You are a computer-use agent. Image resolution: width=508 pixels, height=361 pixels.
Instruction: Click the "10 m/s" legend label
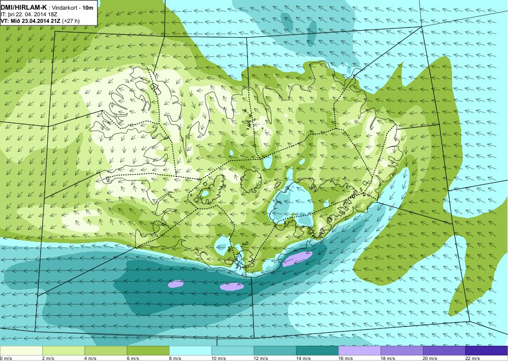pyautogui.click(x=218, y=358)
